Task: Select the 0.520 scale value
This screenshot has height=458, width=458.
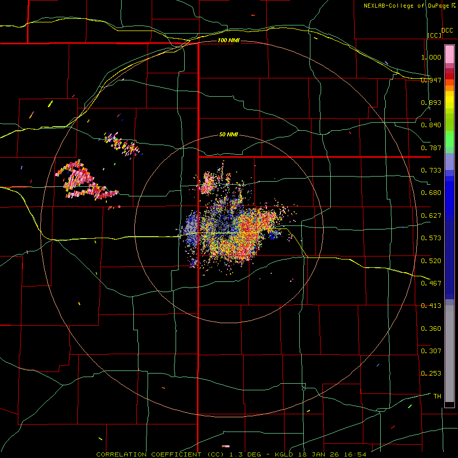Action: pyautogui.click(x=431, y=261)
